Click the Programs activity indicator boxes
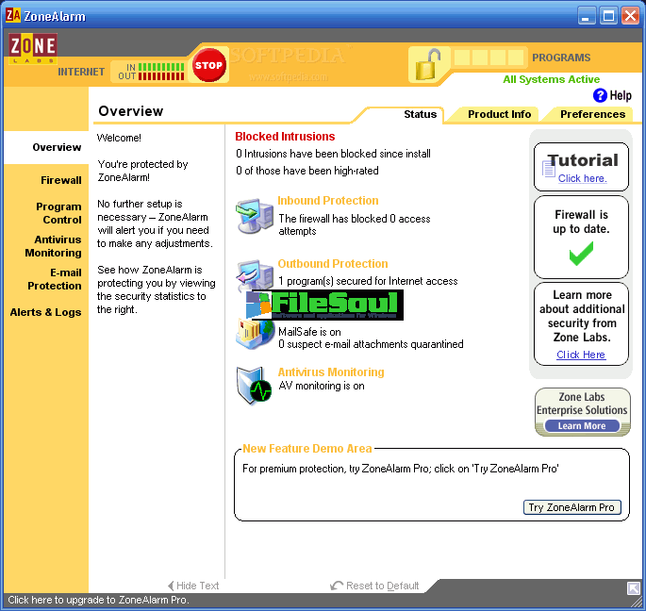This screenshot has height=611, width=646. (x=489, y=58)
